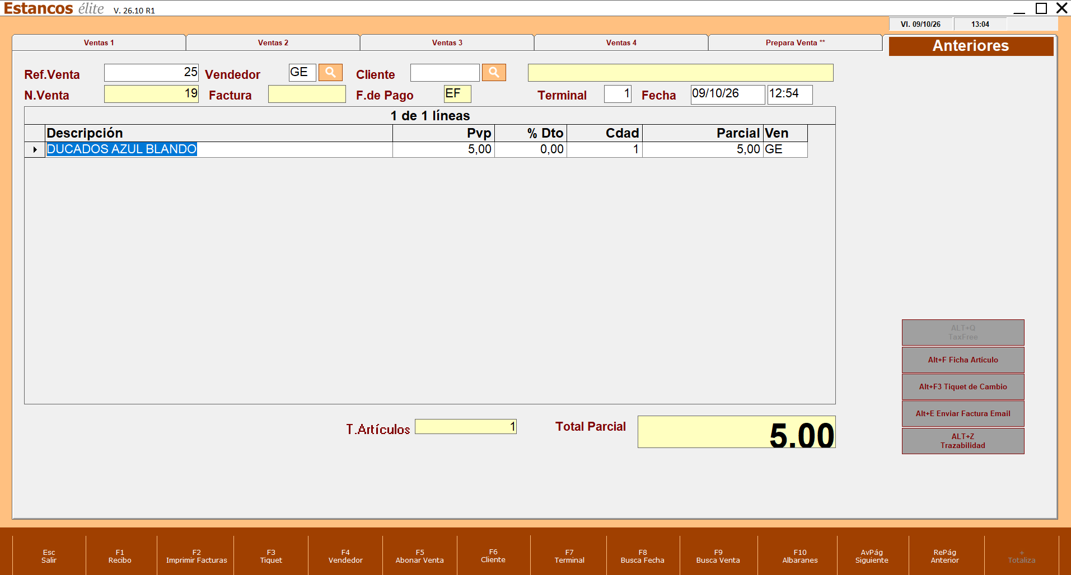Switch to Ventas 3 tab

[447, 43]
